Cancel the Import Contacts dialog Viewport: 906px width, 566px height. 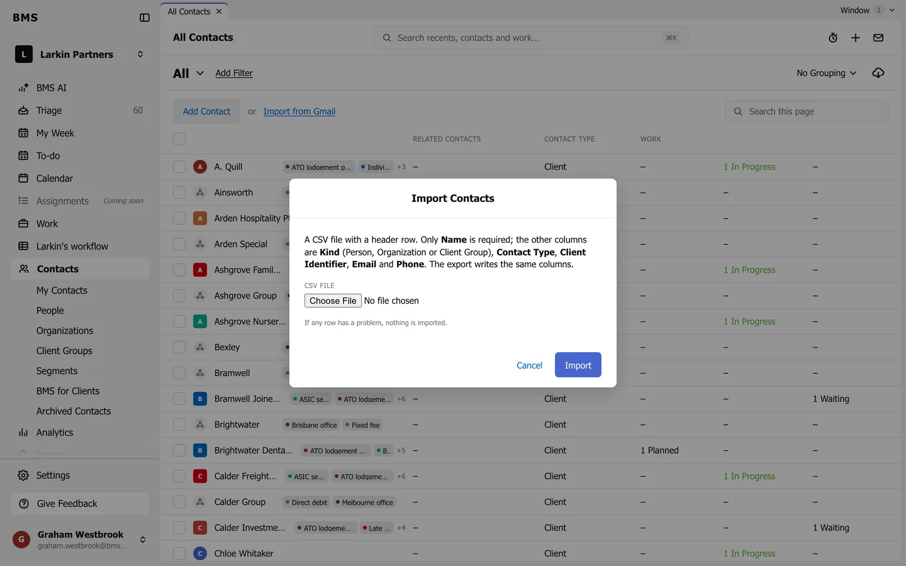529,365
